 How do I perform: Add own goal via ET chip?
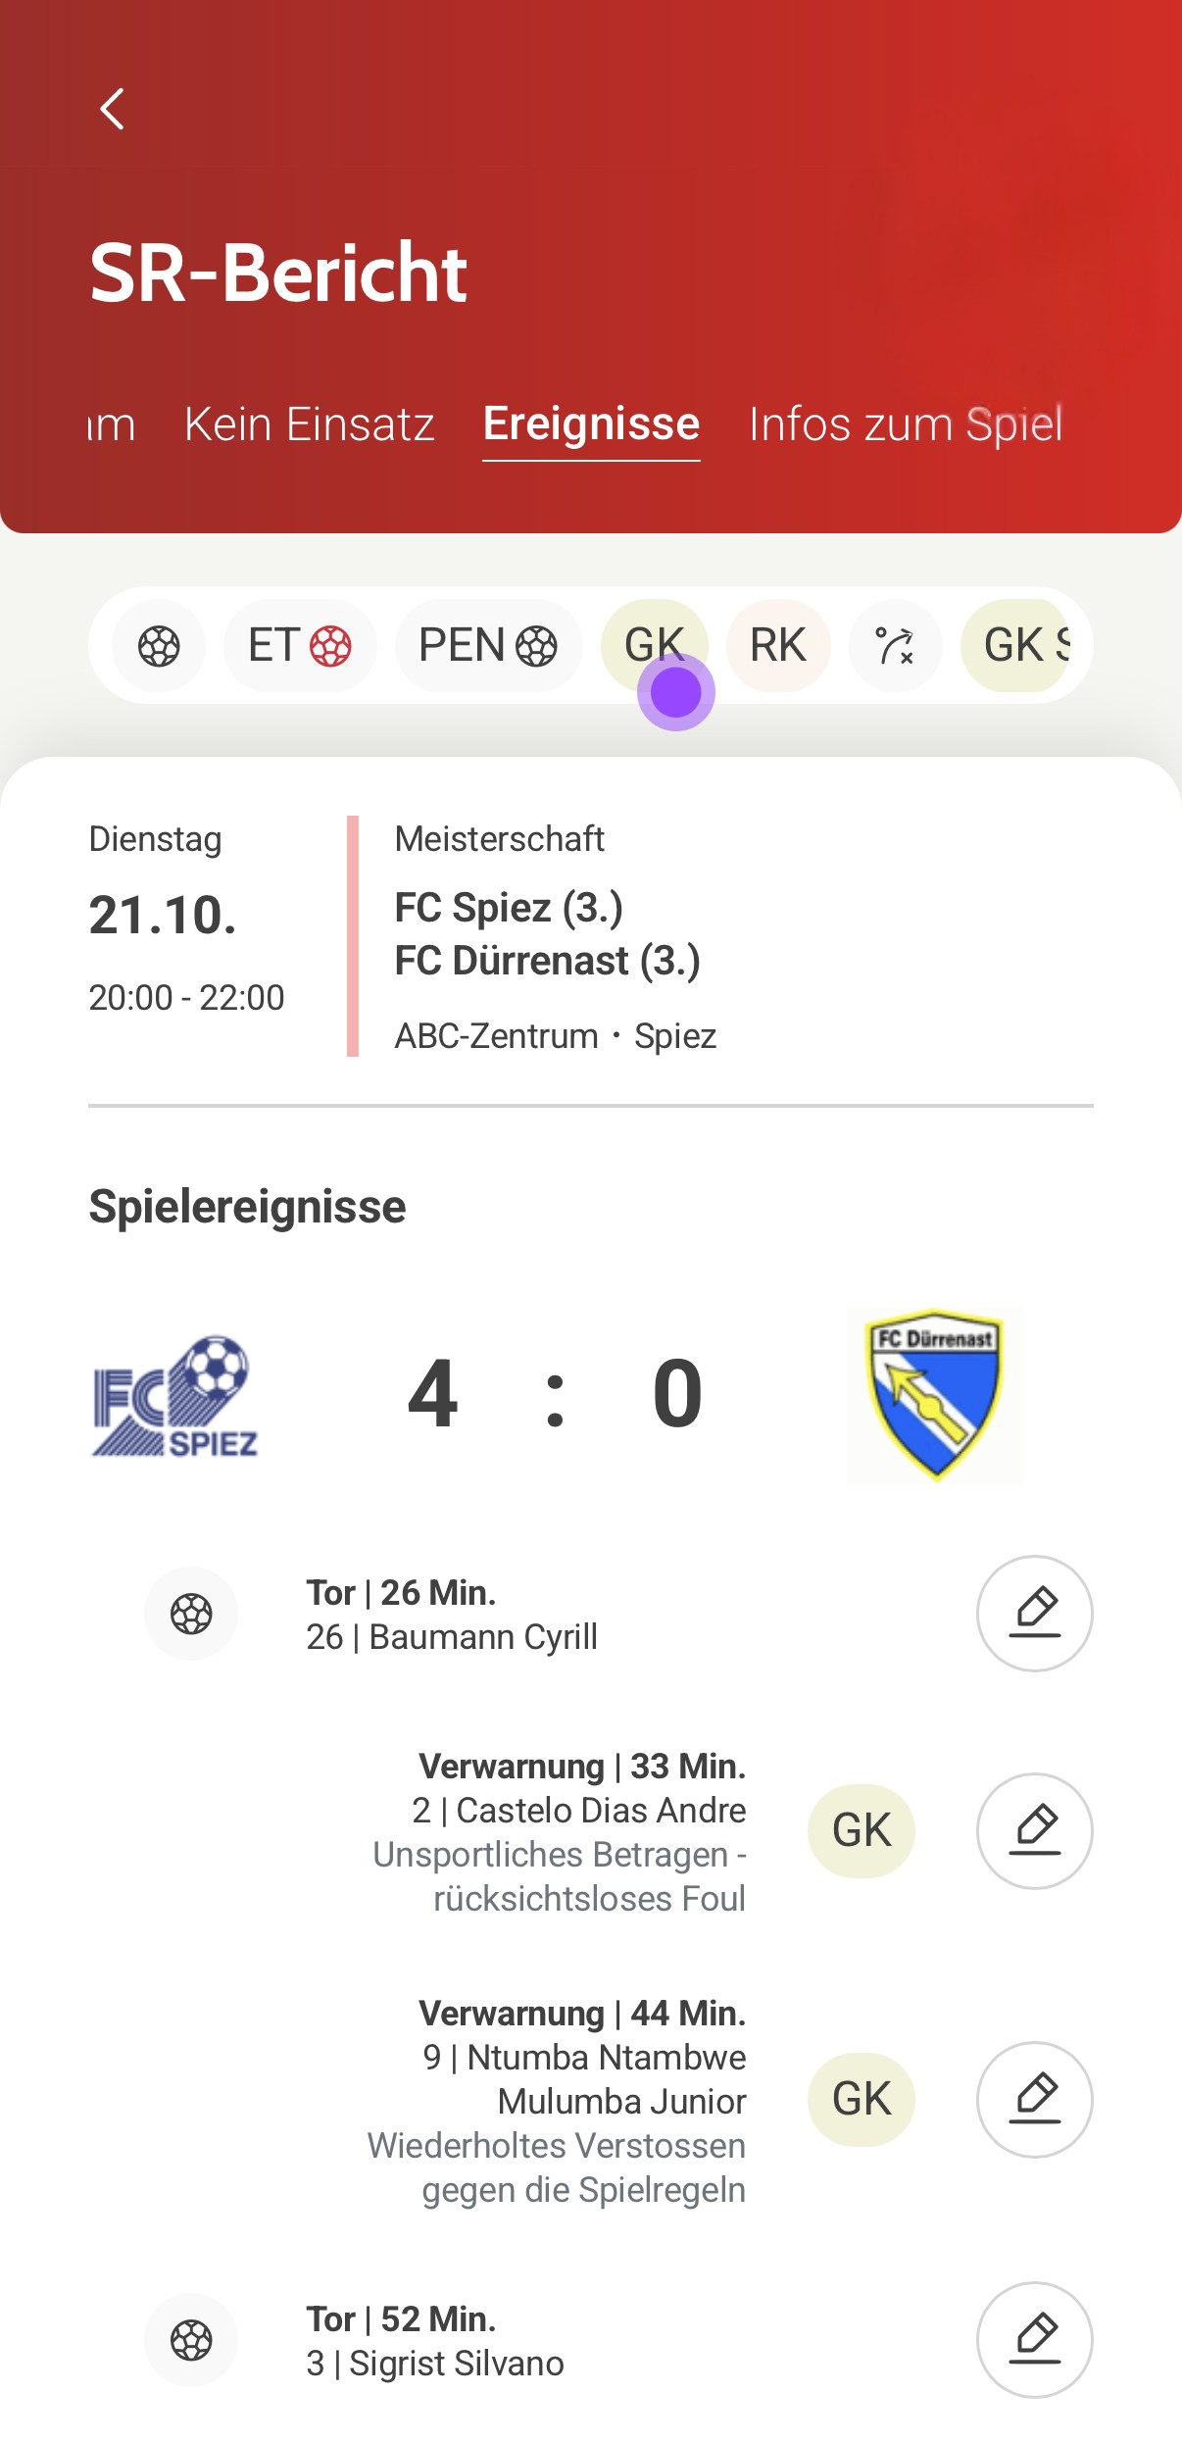[300, 646]
